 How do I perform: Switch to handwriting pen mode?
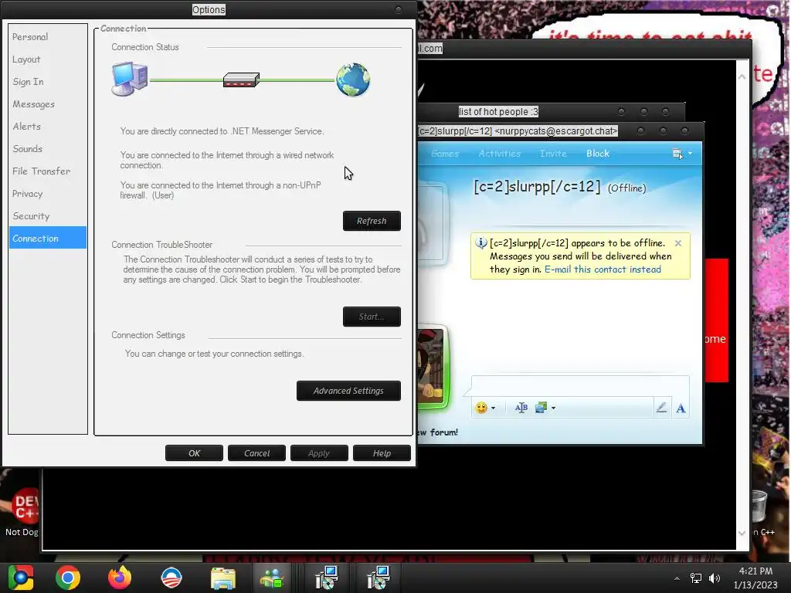click(x=661, y=408)
